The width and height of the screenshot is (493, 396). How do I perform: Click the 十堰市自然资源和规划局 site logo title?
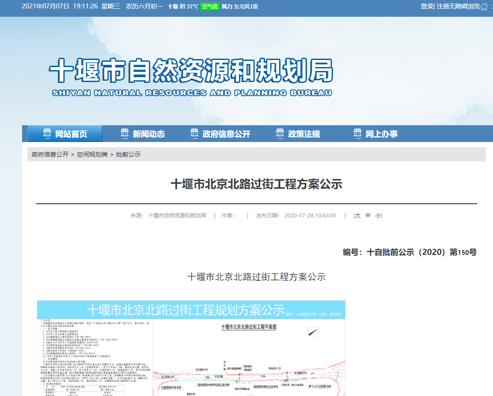click(191, 71)
